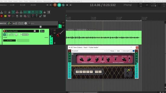Image resolution: width=166 pixels, height=93 pixels.
Task: Click the tremolo Speed knob
Action: [x=81, y=59]
